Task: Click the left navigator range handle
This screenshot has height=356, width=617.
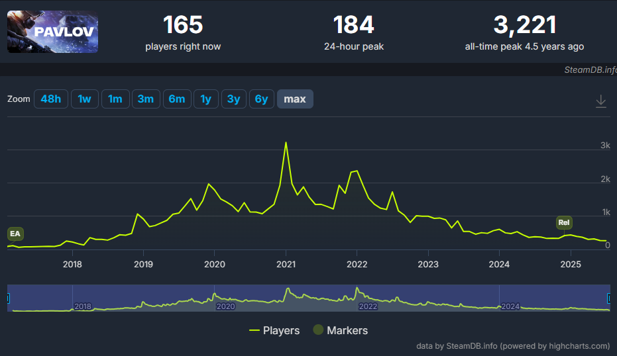Action: [x=8, y=298]
